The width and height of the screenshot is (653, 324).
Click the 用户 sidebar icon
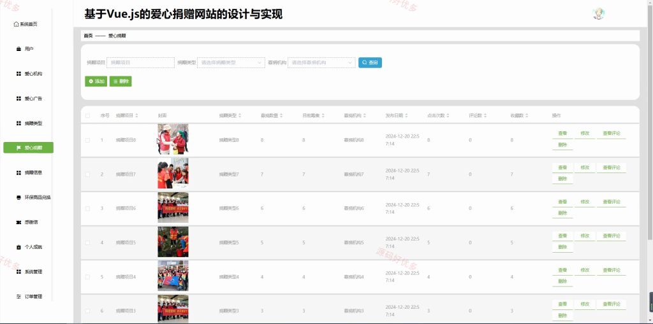(x=18, y=49)
